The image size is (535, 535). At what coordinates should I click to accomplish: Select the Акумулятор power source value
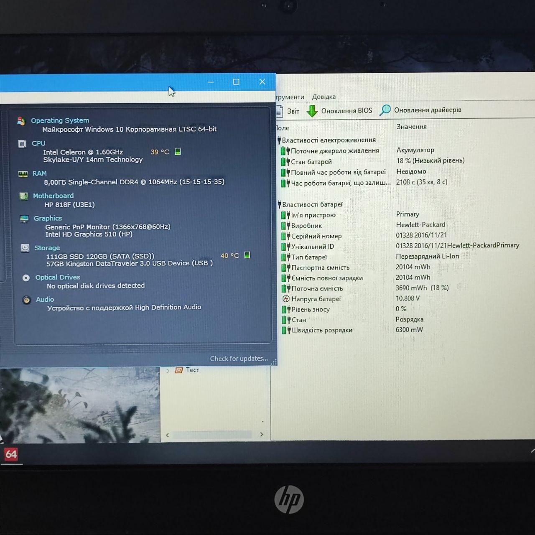[415, 150]
